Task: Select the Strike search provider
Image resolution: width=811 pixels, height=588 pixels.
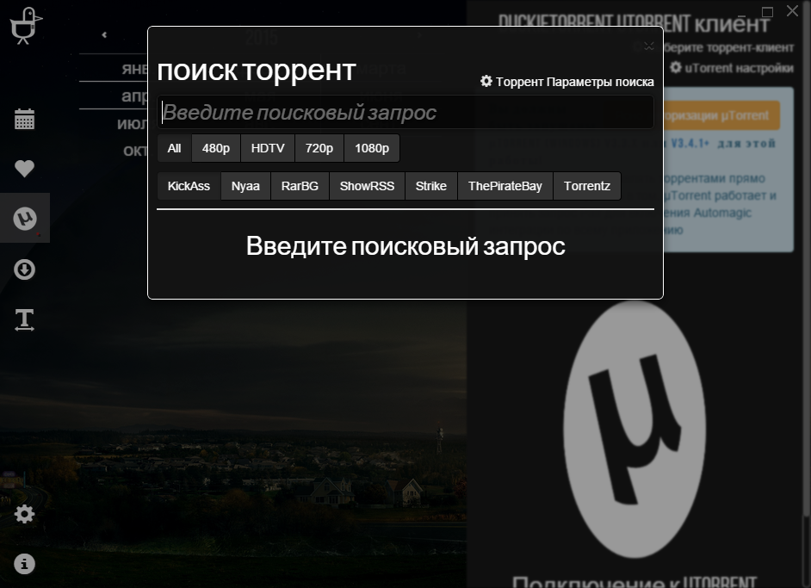Action: [430, 185]
